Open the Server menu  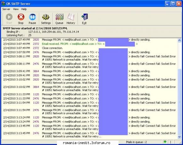tap(6, 9)
